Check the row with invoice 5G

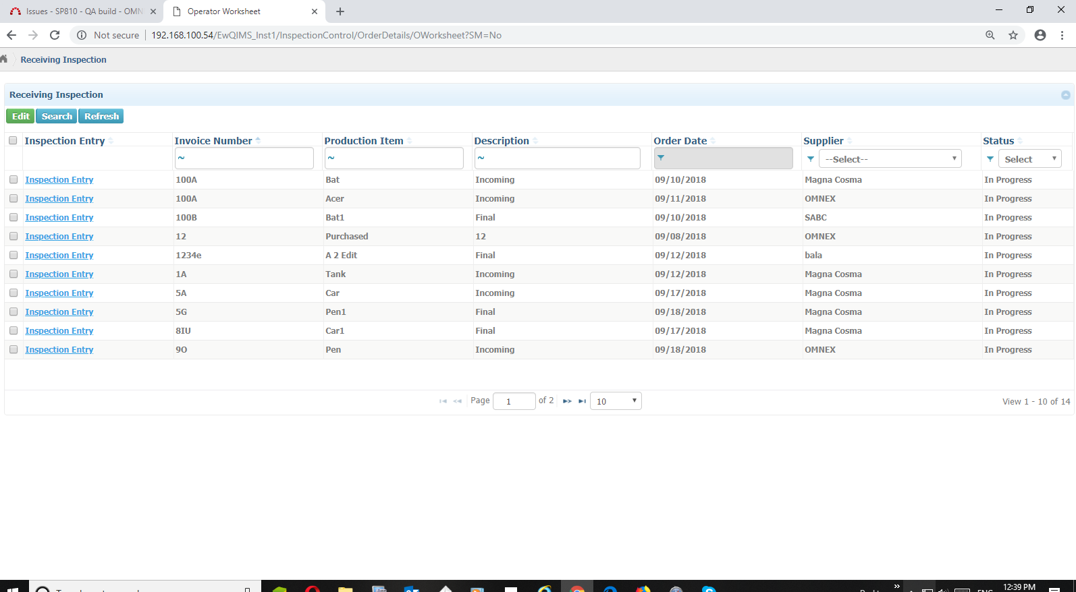tap(14, 312)
